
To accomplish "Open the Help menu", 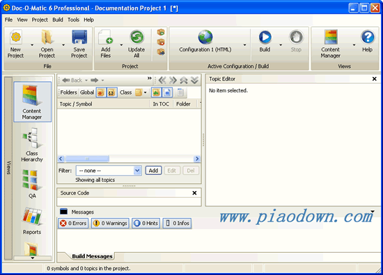I will [88, 19].
